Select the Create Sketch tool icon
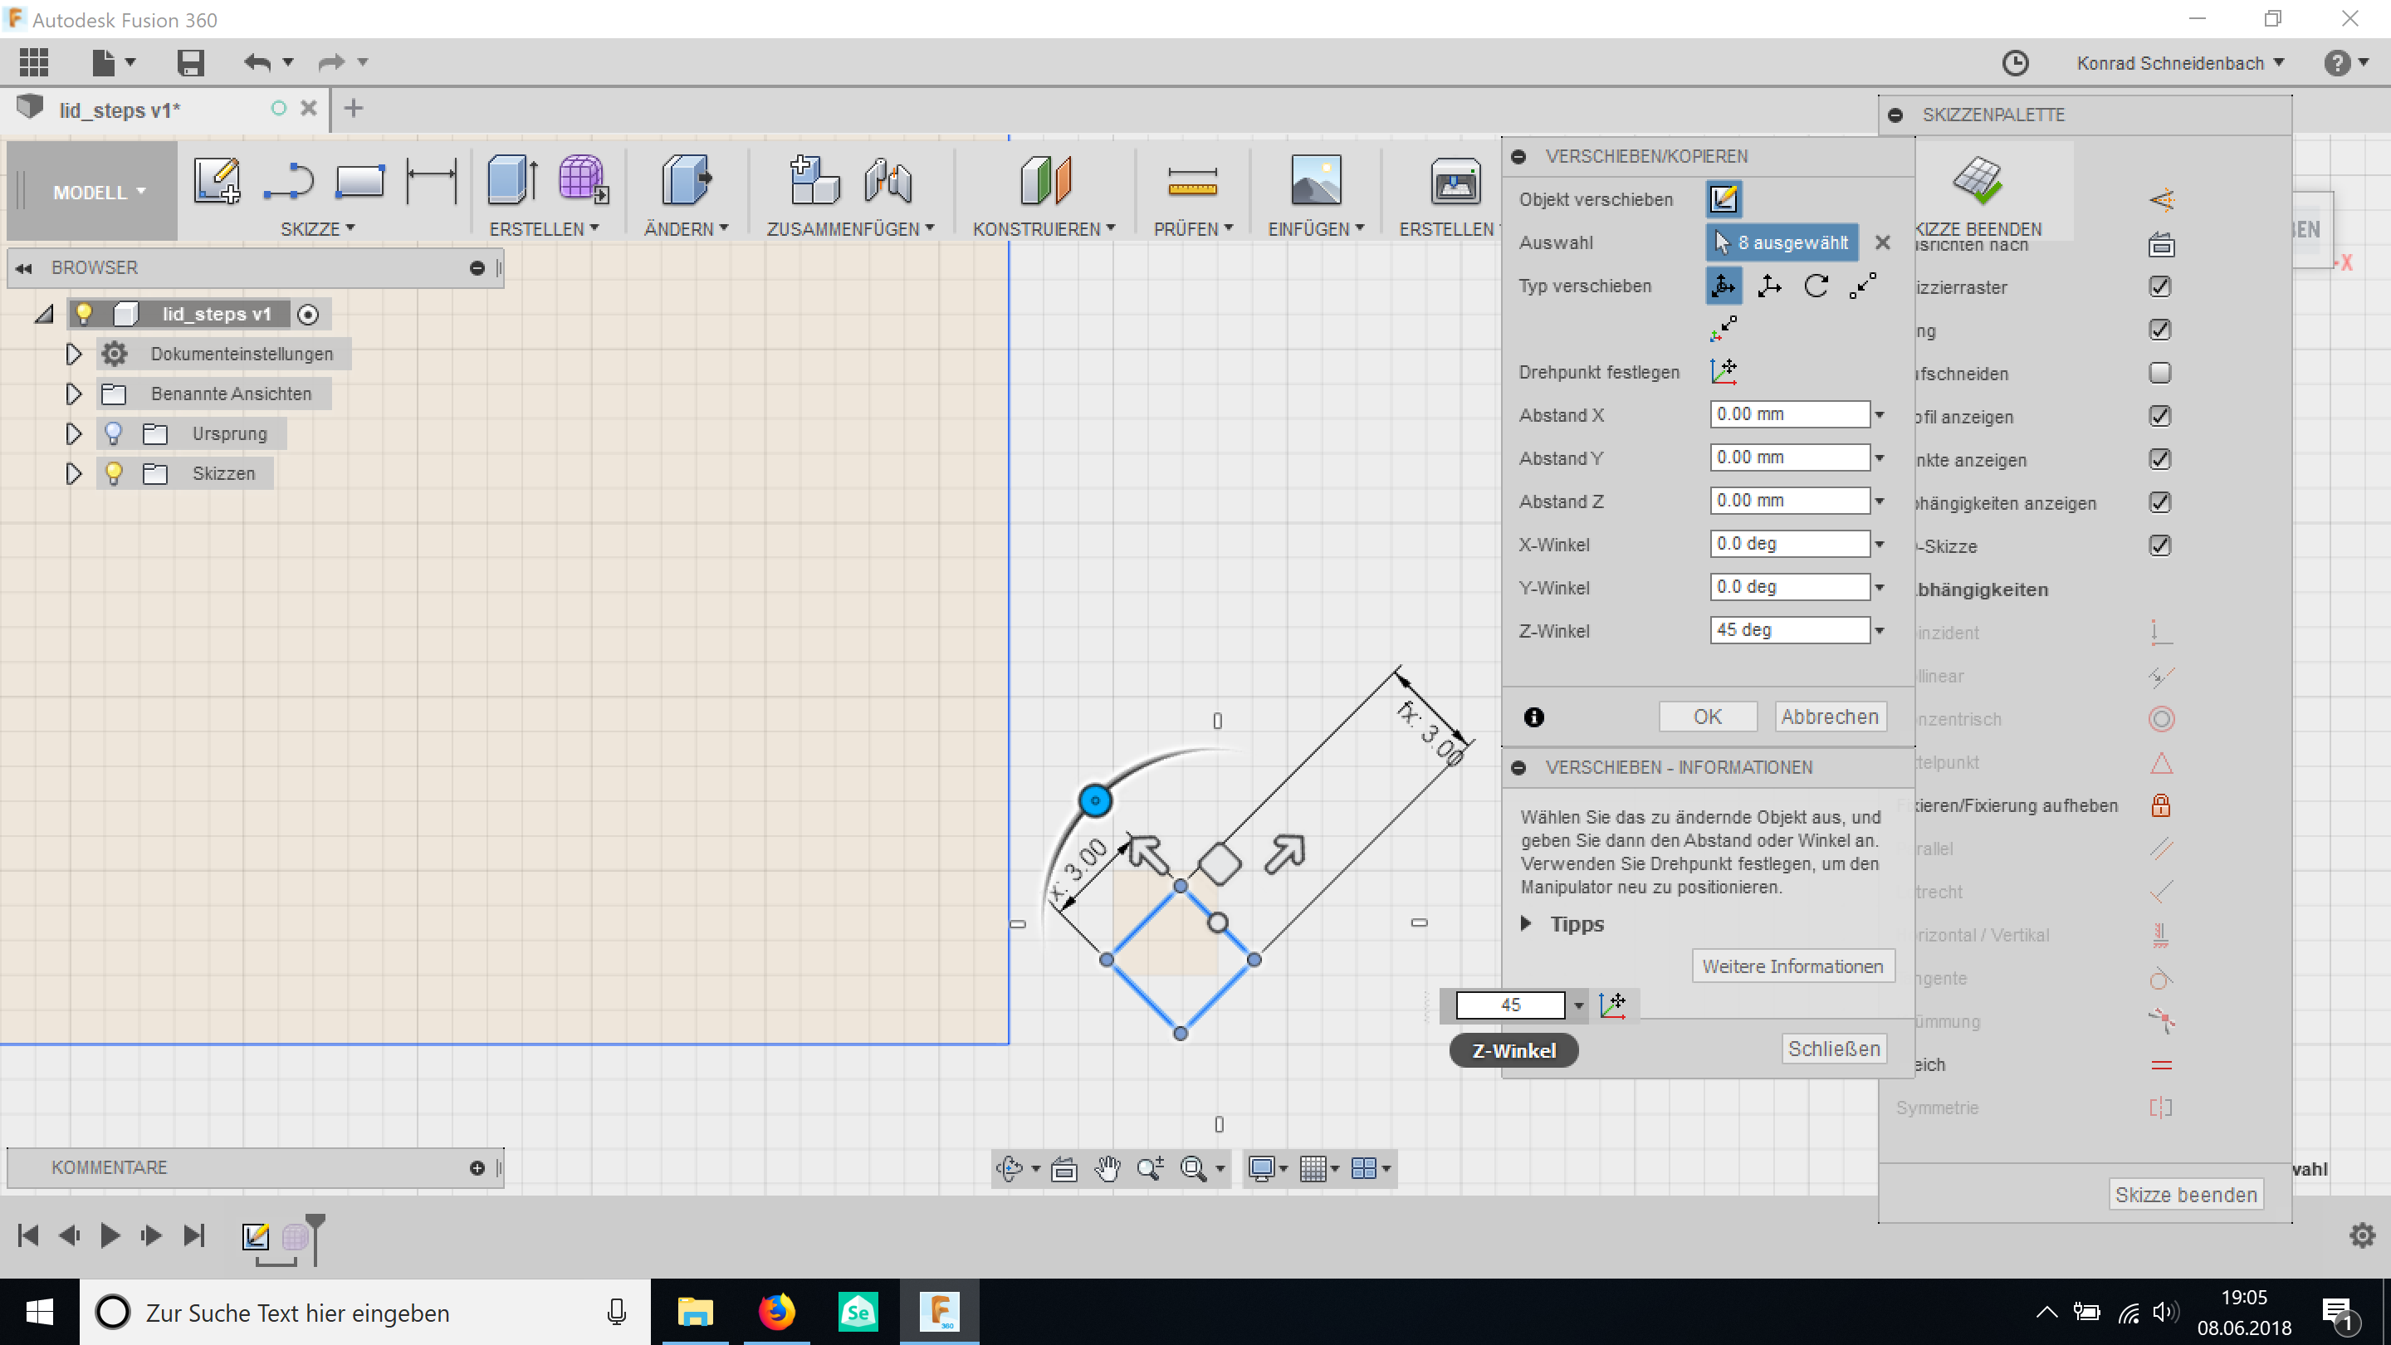2391x1345 pixels. [x=218, y=180]
